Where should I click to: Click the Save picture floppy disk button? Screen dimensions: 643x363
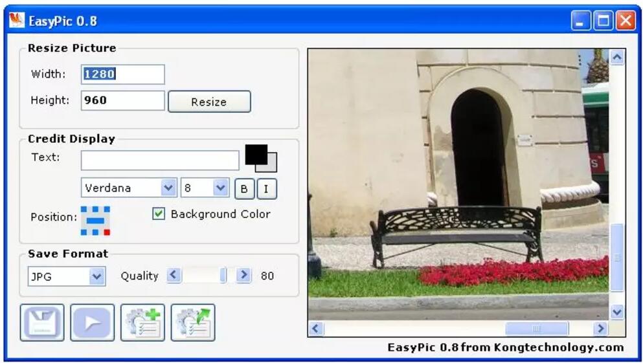coord(42,322)
